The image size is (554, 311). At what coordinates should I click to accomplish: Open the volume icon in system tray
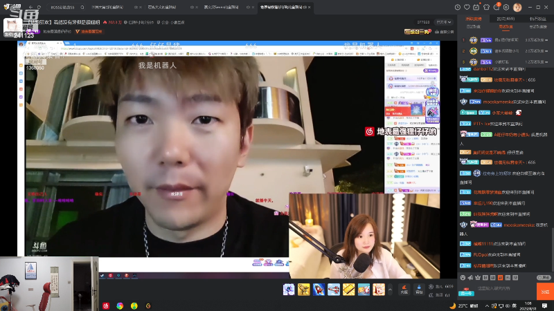point(508,305)
